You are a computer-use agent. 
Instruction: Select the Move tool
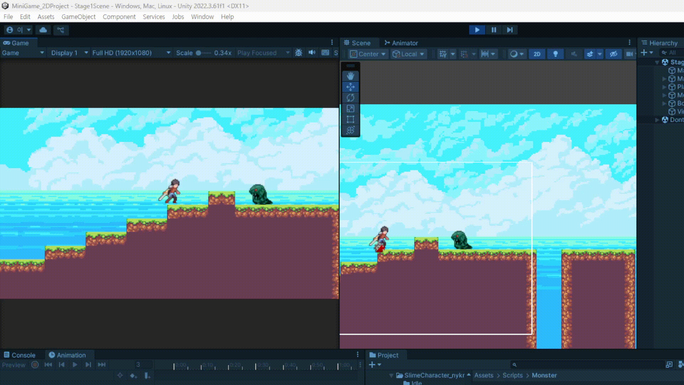[350, 87]
